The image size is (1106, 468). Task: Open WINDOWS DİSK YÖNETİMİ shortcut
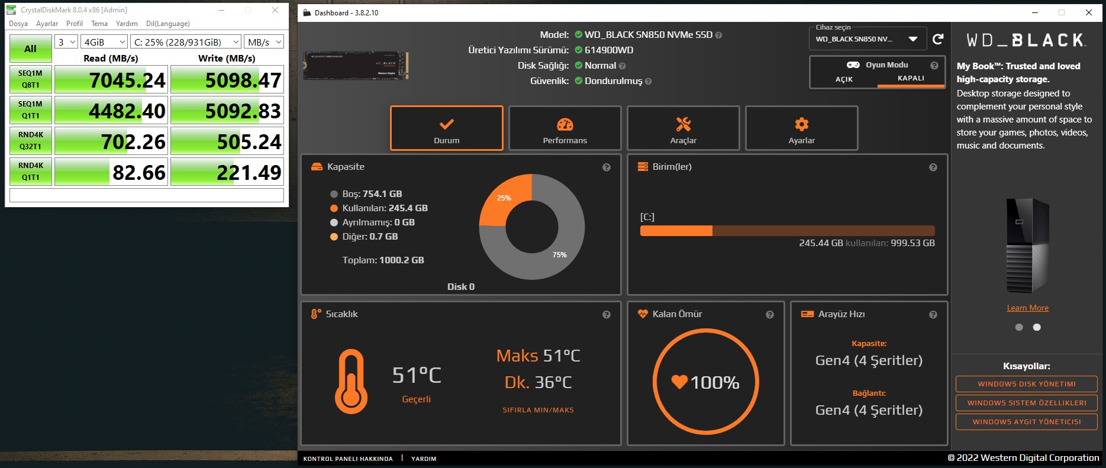point(1027,384)
